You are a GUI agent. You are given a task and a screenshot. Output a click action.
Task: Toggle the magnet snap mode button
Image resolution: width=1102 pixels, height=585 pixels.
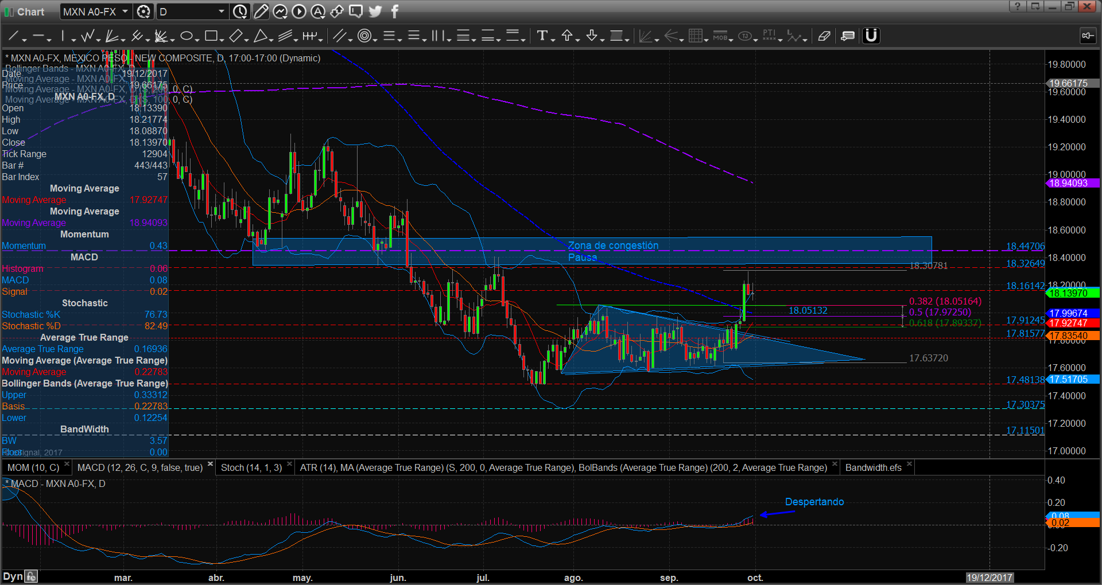click(871, 36)
